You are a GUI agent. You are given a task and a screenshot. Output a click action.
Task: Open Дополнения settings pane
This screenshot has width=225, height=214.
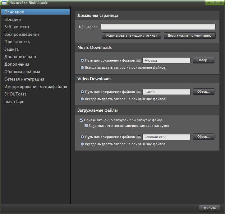click(35, 64)
